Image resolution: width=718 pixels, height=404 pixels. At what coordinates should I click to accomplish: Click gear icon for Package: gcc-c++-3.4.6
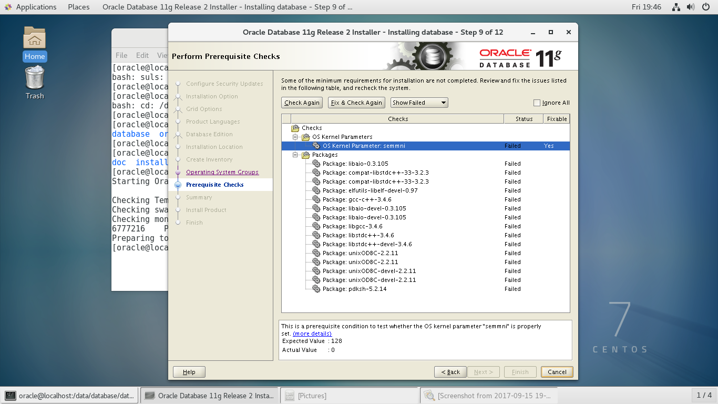click(316, 199)
